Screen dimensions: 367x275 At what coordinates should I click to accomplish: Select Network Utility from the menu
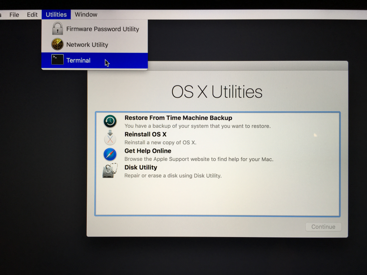coord(87,44)
